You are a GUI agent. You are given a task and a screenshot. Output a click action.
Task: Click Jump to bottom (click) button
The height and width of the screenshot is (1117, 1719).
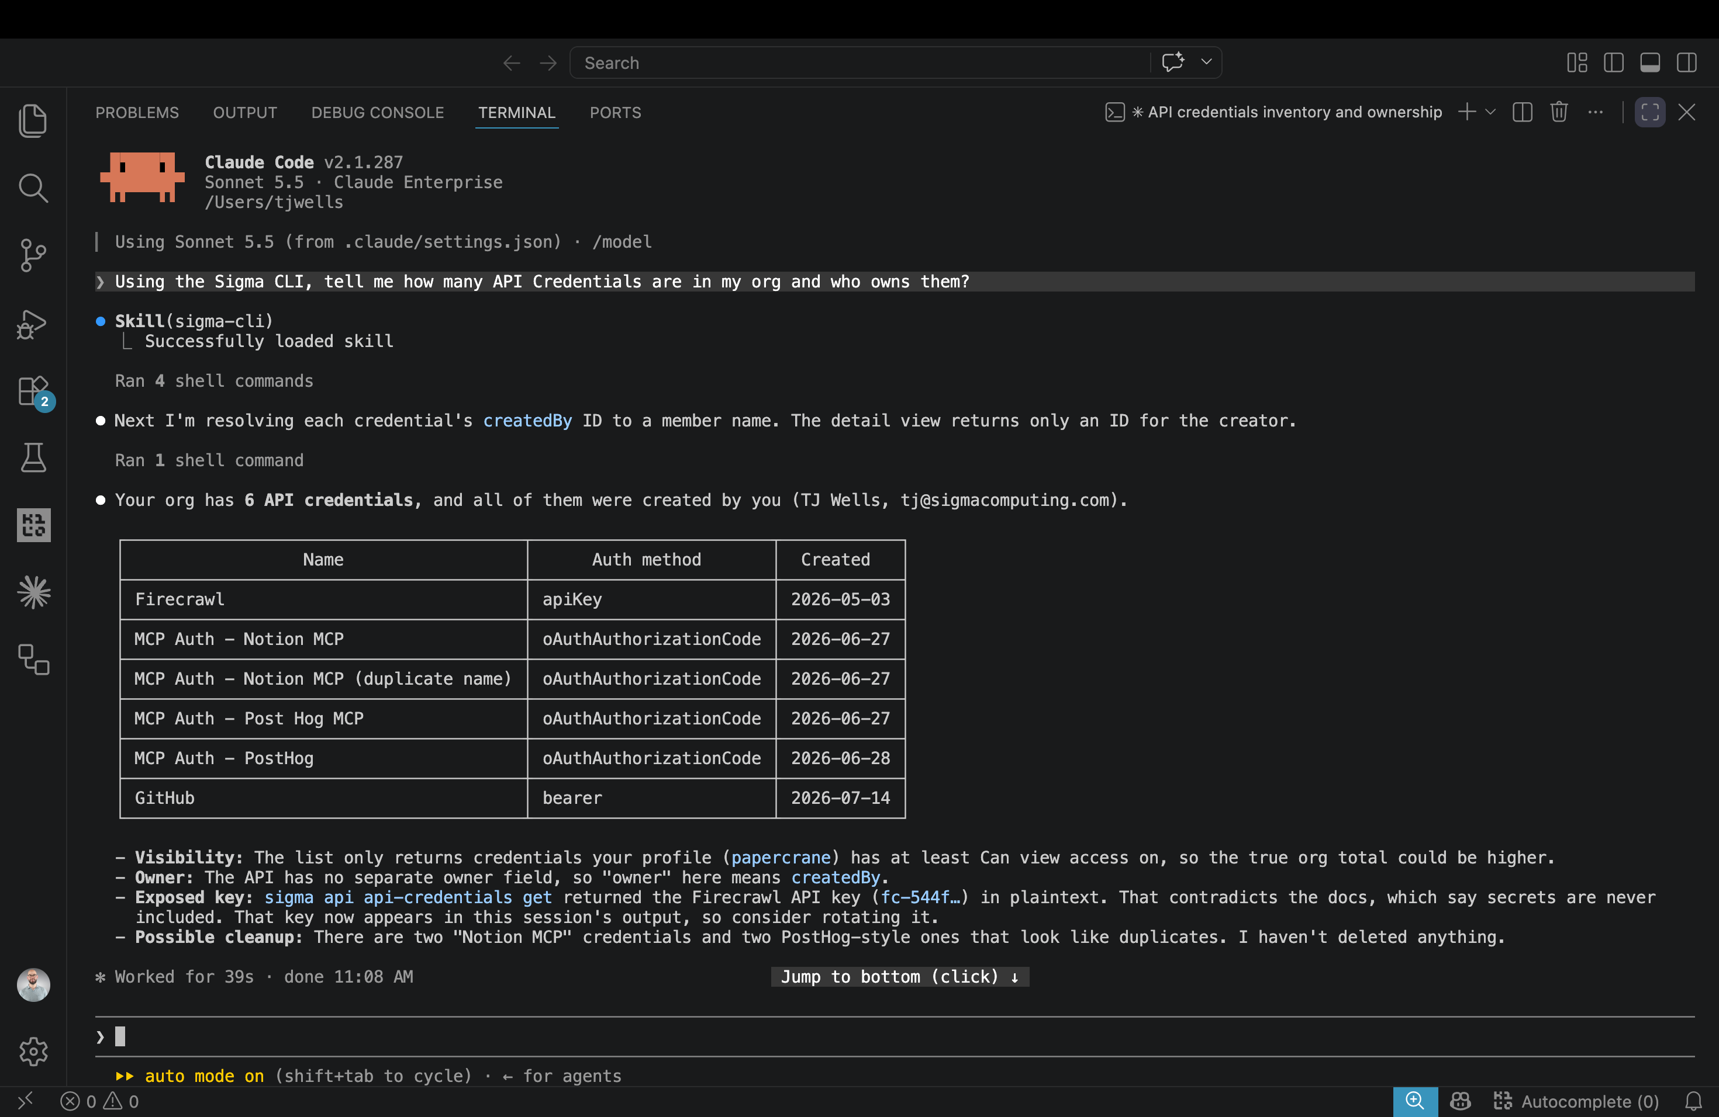[900, 976]
